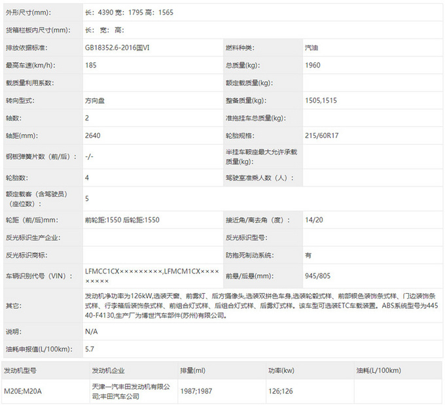Click power cell 126;126
The height and width of the screenshot is (405, 445).
tap(281, 391)
